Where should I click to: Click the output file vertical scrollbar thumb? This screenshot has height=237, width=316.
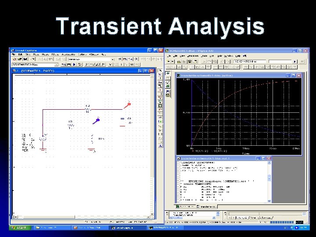point(269,178)
